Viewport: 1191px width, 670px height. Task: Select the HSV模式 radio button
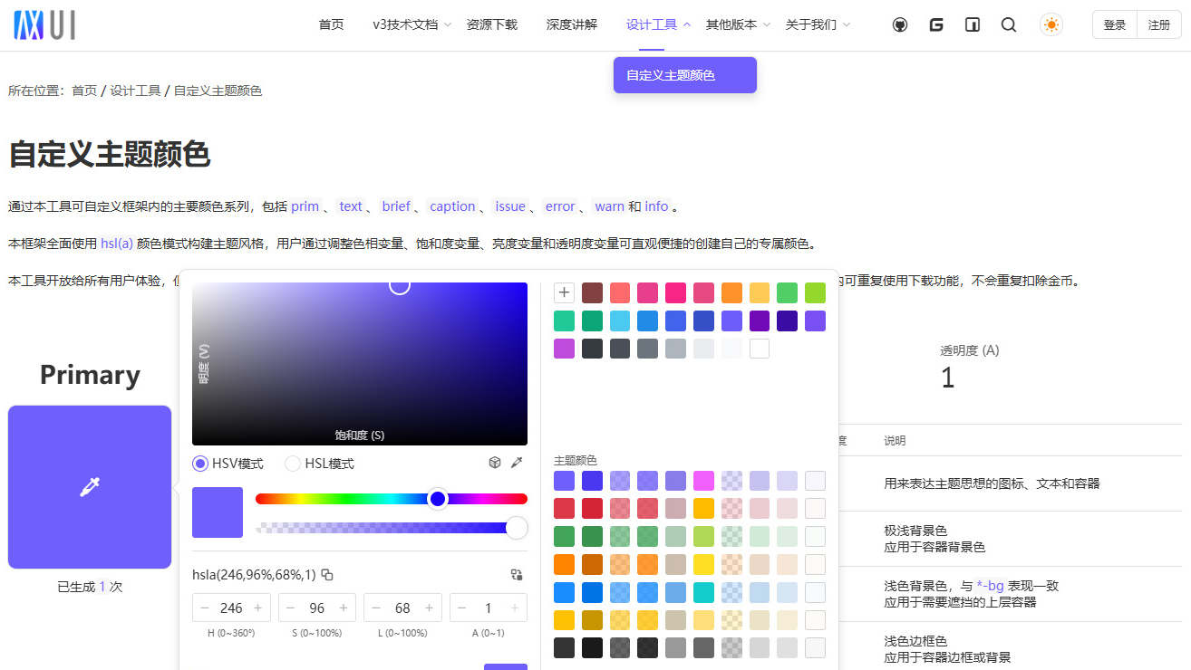pos(199,463)
